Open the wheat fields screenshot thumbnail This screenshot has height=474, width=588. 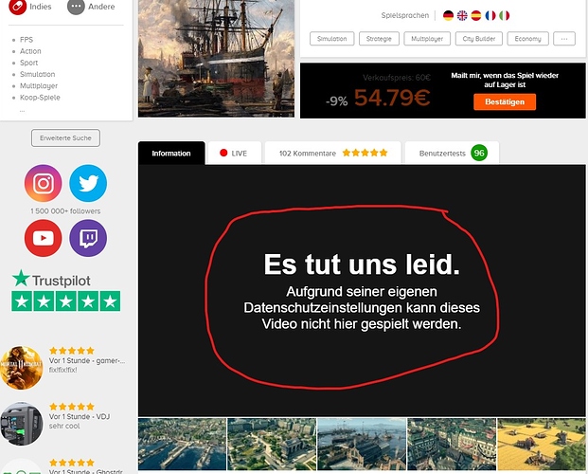point(542,444)
